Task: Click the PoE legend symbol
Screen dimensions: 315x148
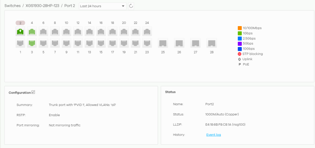Action: (x=239, y=64)
